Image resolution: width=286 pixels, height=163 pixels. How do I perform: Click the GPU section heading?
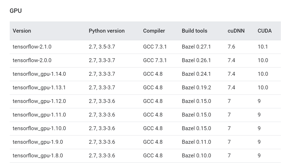click(16, 11)
